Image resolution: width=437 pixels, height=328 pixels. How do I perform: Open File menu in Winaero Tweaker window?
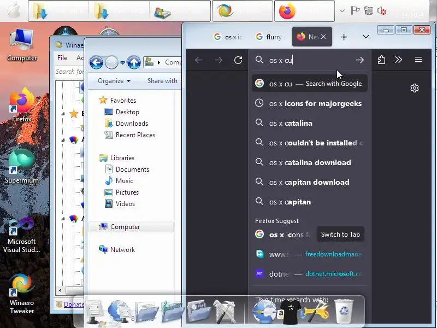[x=62, y=58]
